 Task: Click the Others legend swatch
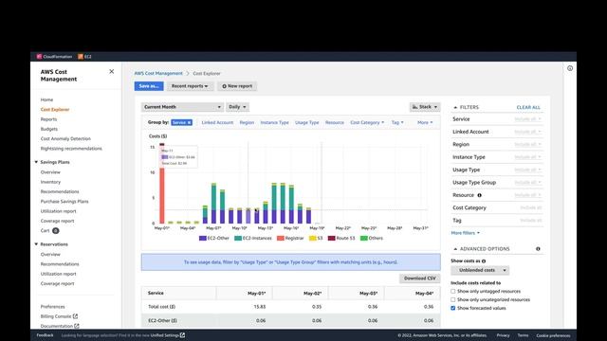(364, 238)
